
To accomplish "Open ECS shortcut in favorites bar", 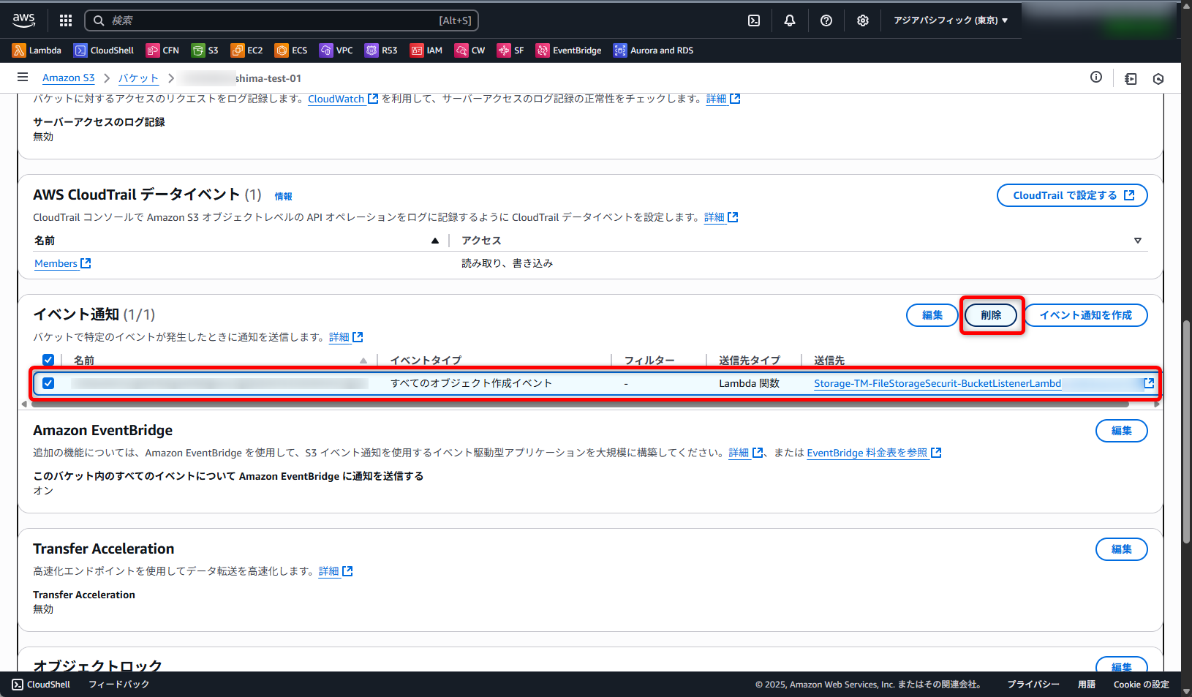I will (291, 50).
